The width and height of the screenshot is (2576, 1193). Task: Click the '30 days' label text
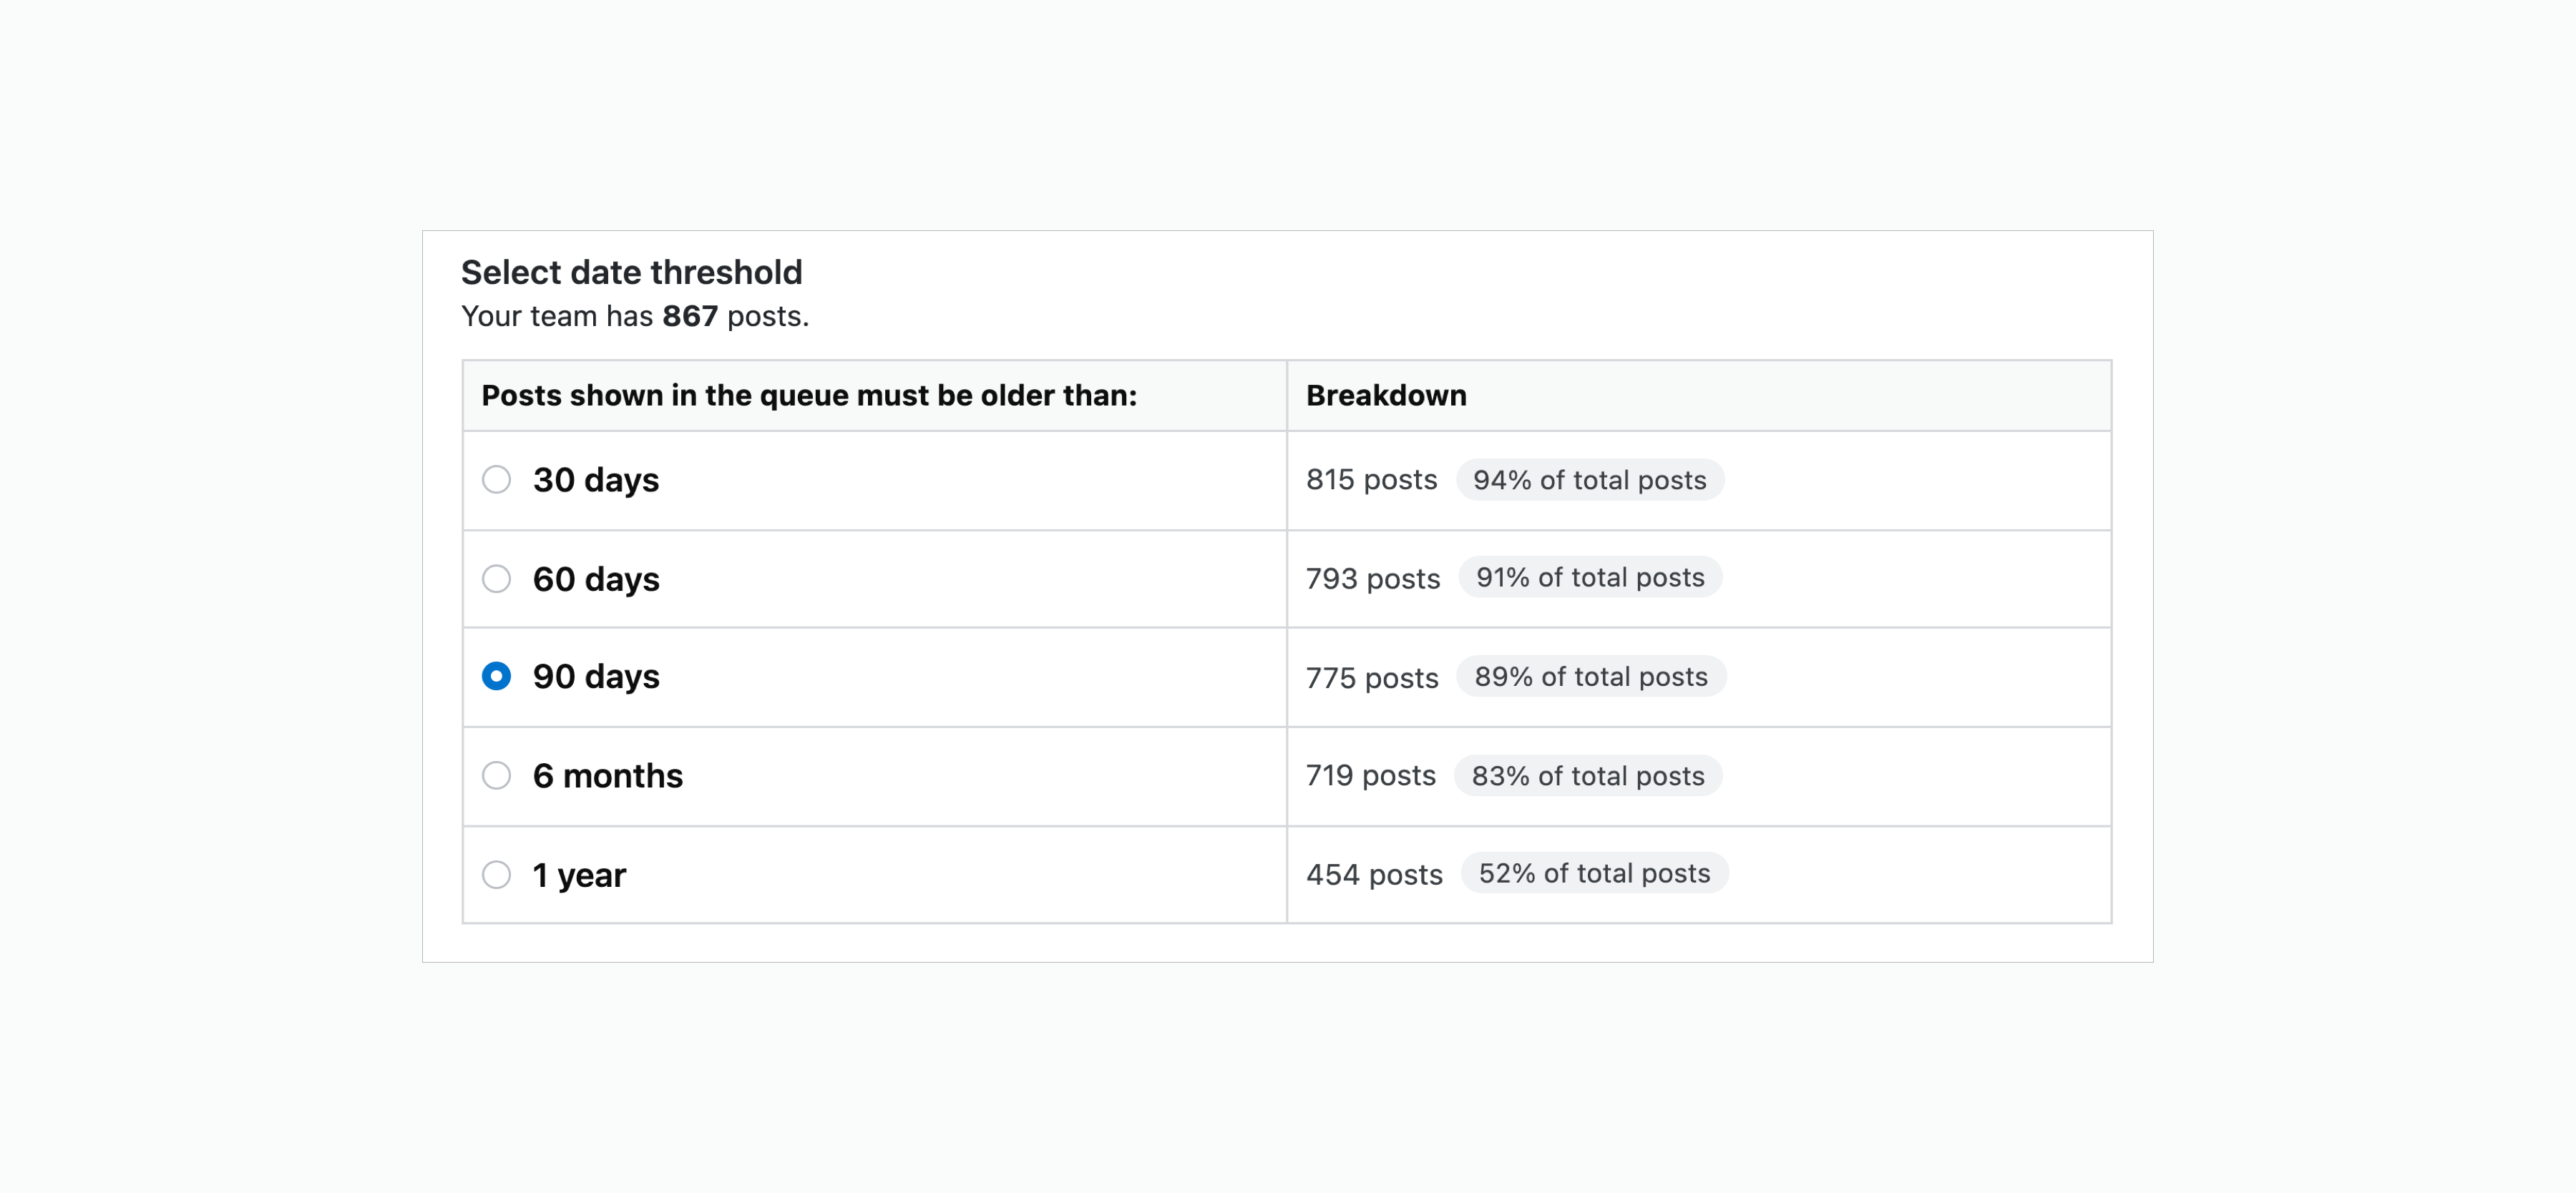click(596, 481)
